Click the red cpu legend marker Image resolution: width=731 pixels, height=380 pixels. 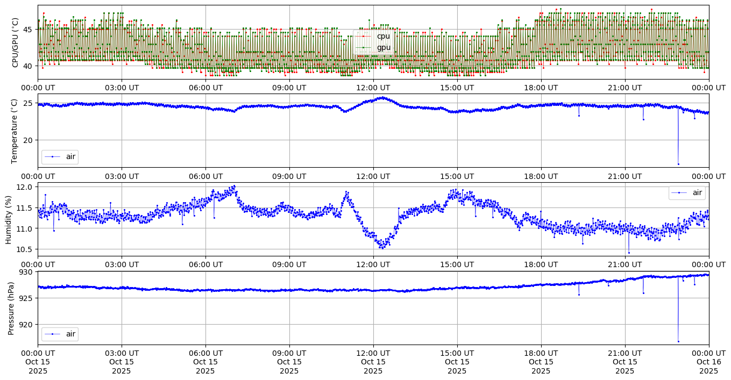click(363, 37)
